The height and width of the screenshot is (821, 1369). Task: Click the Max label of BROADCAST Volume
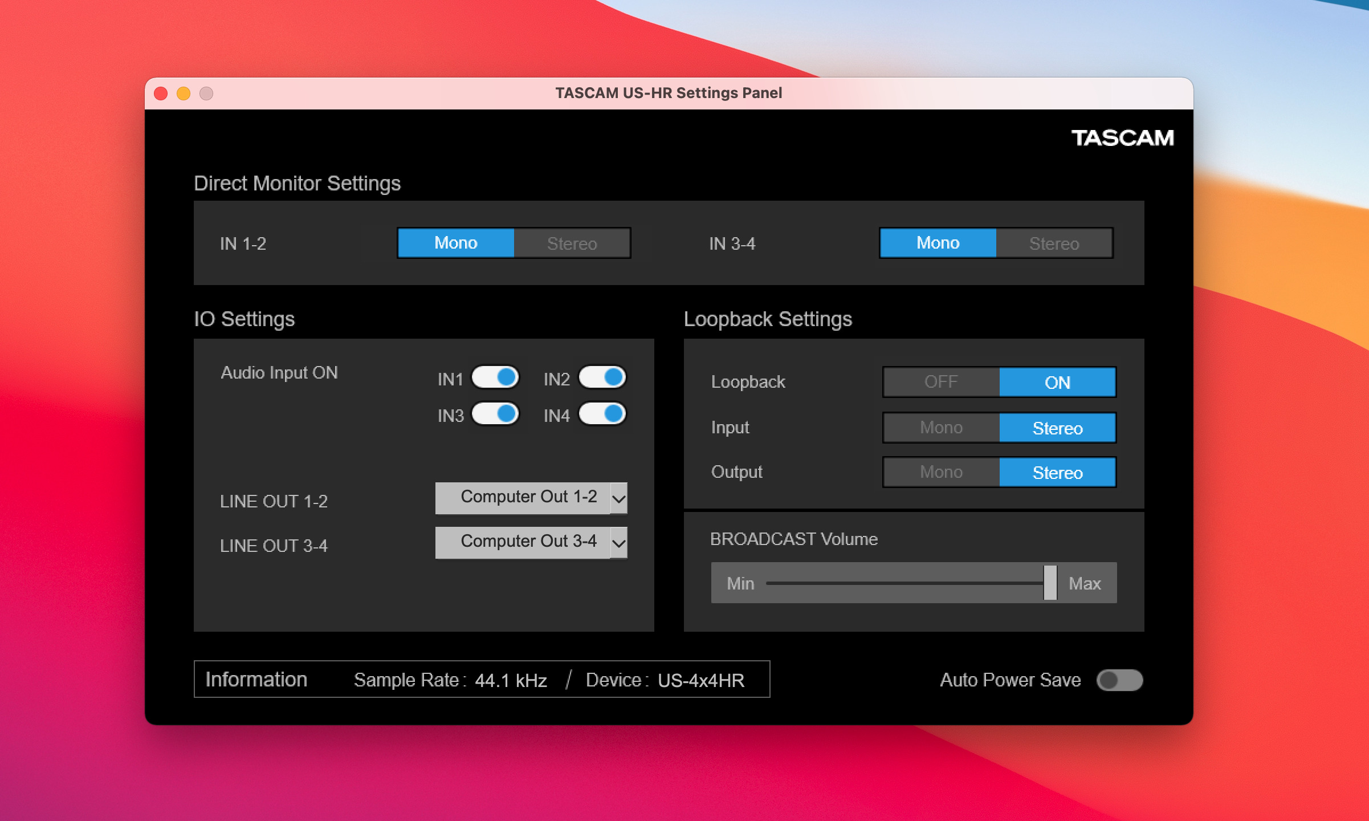pos(1085,583)
